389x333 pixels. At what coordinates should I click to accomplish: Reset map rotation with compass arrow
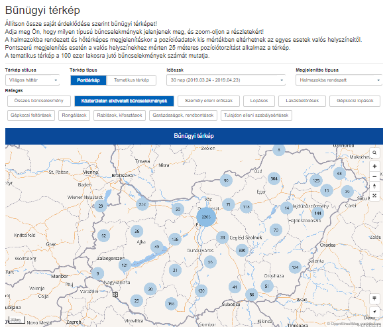click(x=374, y=186)
